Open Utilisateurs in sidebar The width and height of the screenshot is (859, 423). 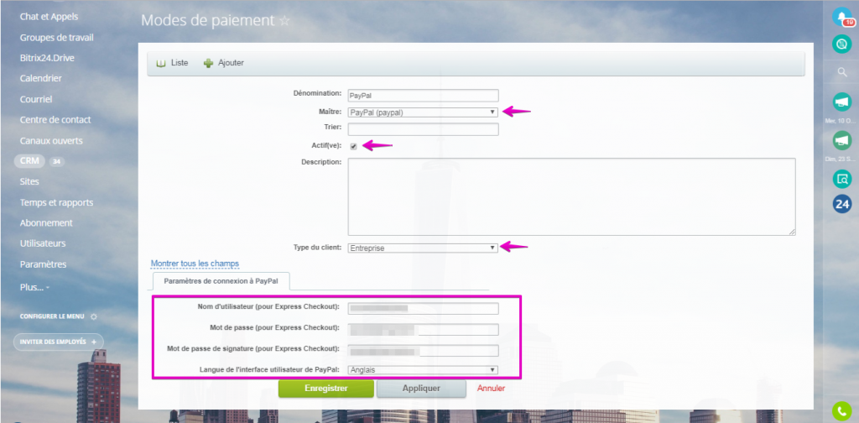click(x=43, y=243)
